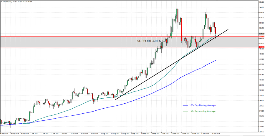
Task: Click the current price 49.588 tag
Action: pyautogui.click(x=261, y=34)
